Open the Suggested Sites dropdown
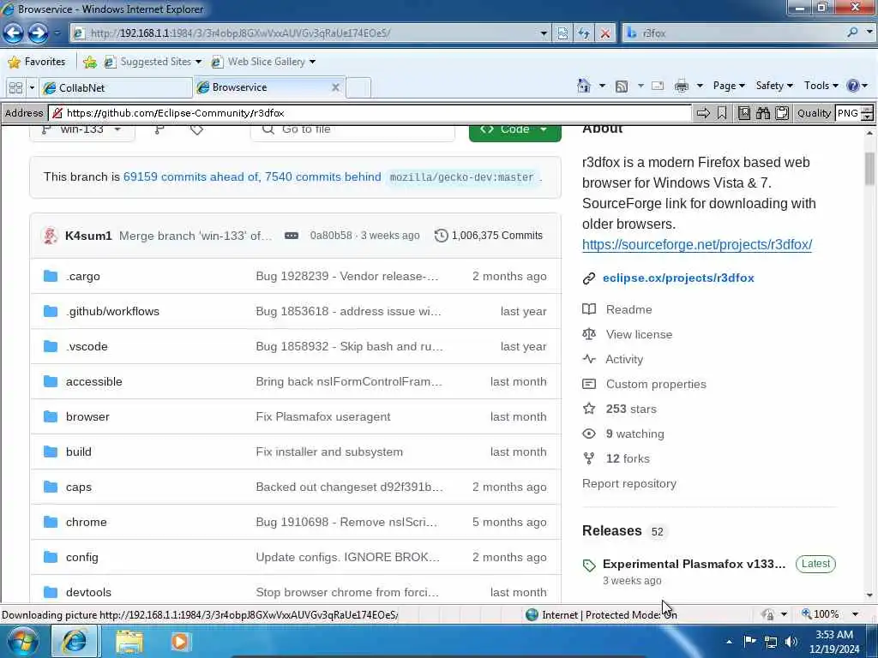 198,62
